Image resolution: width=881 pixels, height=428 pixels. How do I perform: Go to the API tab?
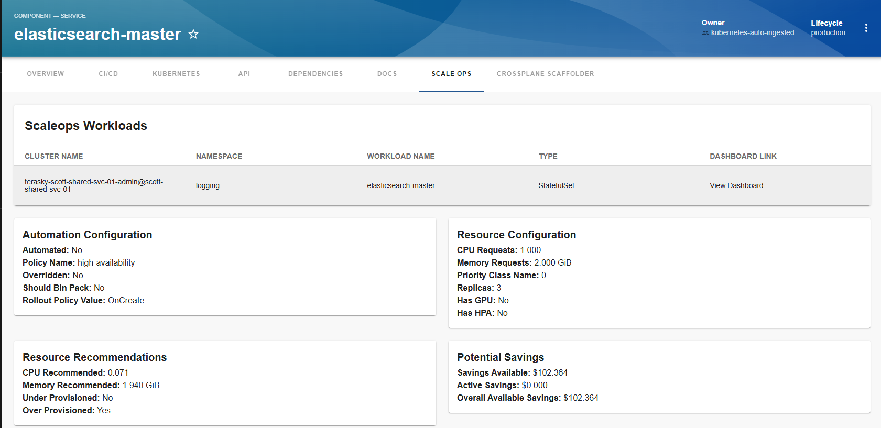click(x=244, y=74)
